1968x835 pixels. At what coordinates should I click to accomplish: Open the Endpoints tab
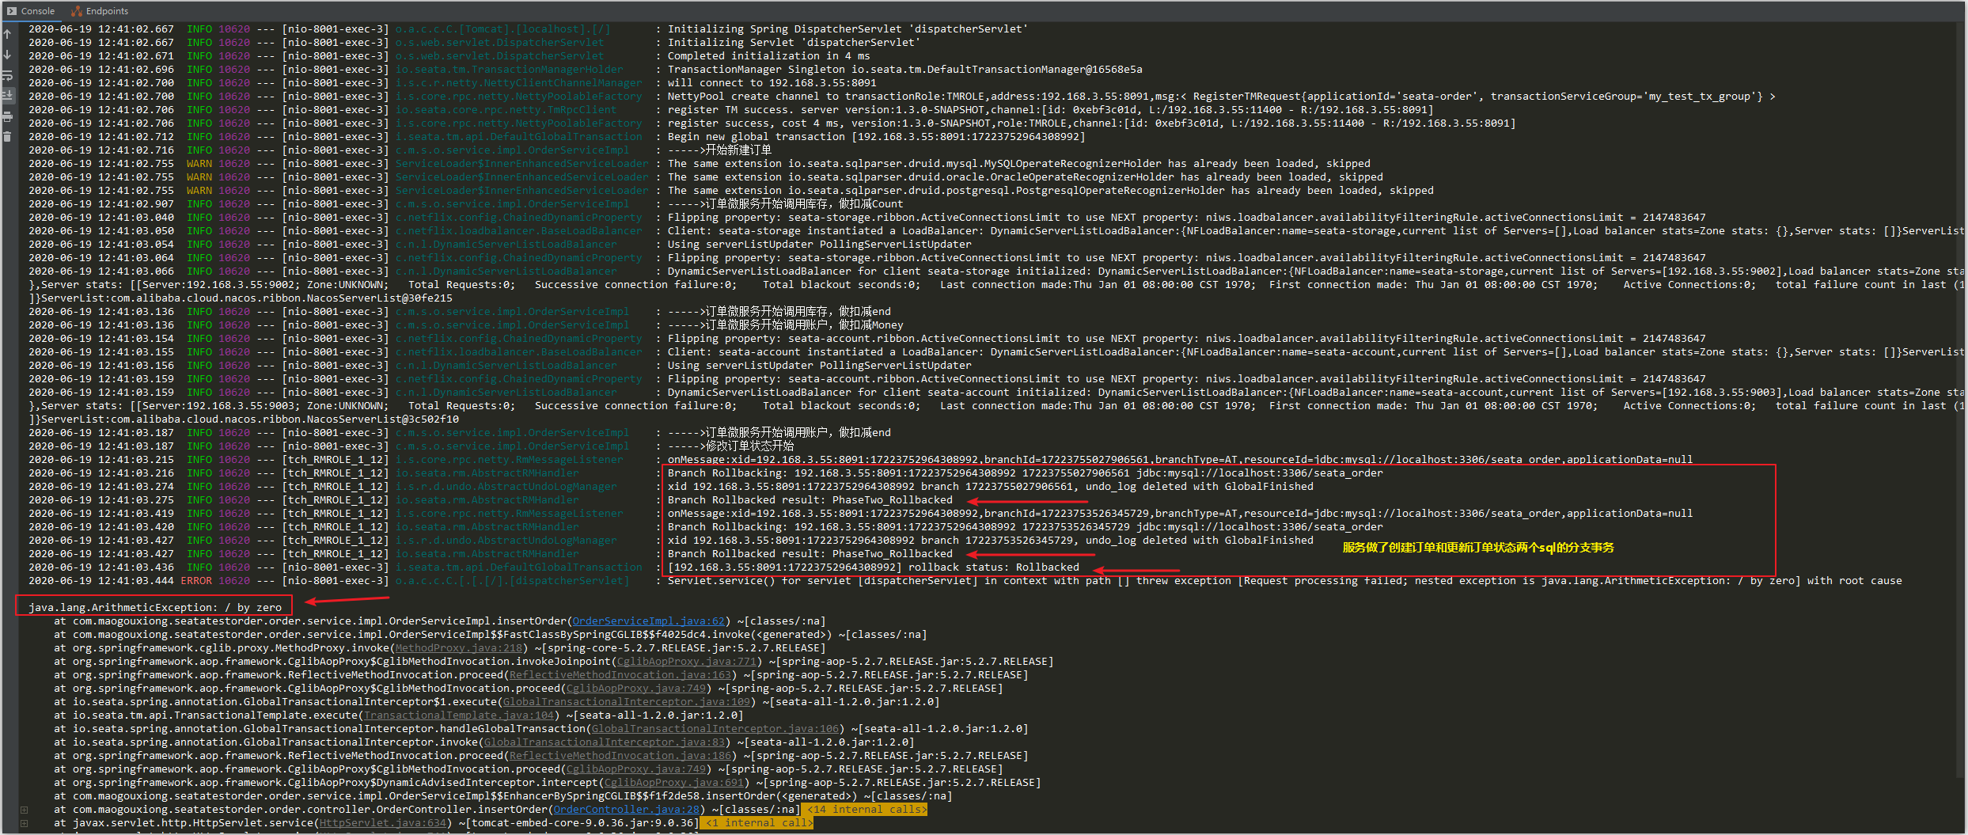coord(100,11)
